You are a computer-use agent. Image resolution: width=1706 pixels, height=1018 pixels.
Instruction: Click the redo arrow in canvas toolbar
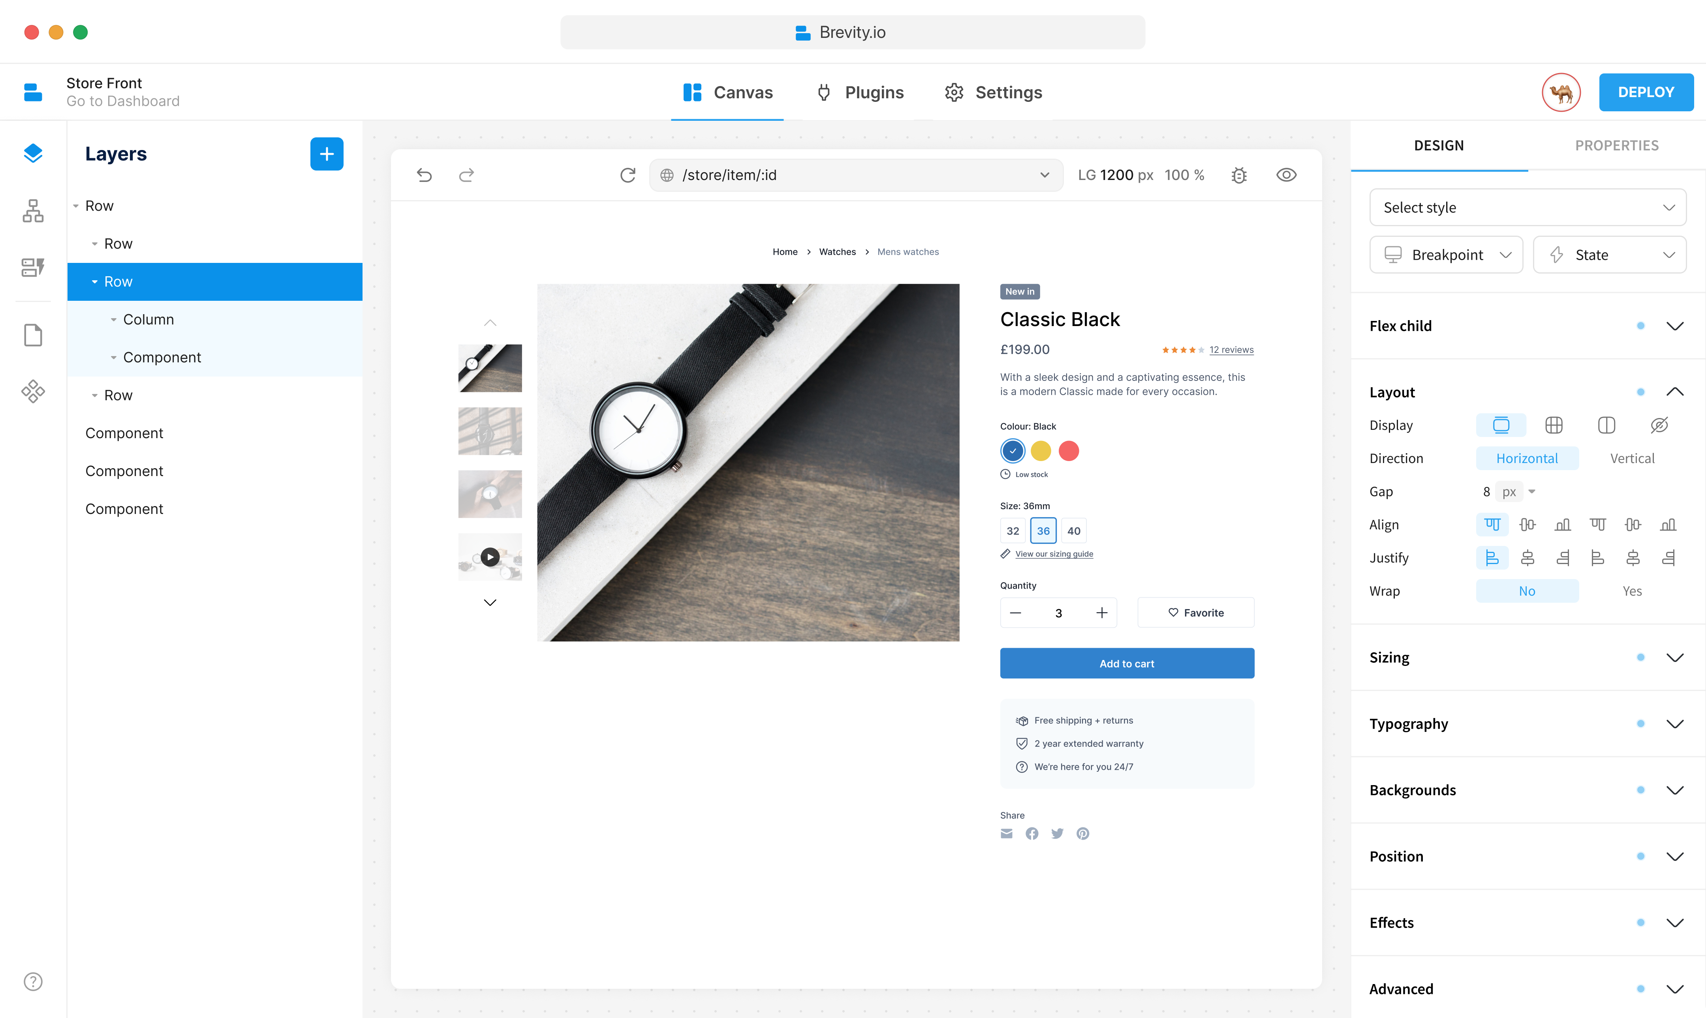[x=467, y=175]
